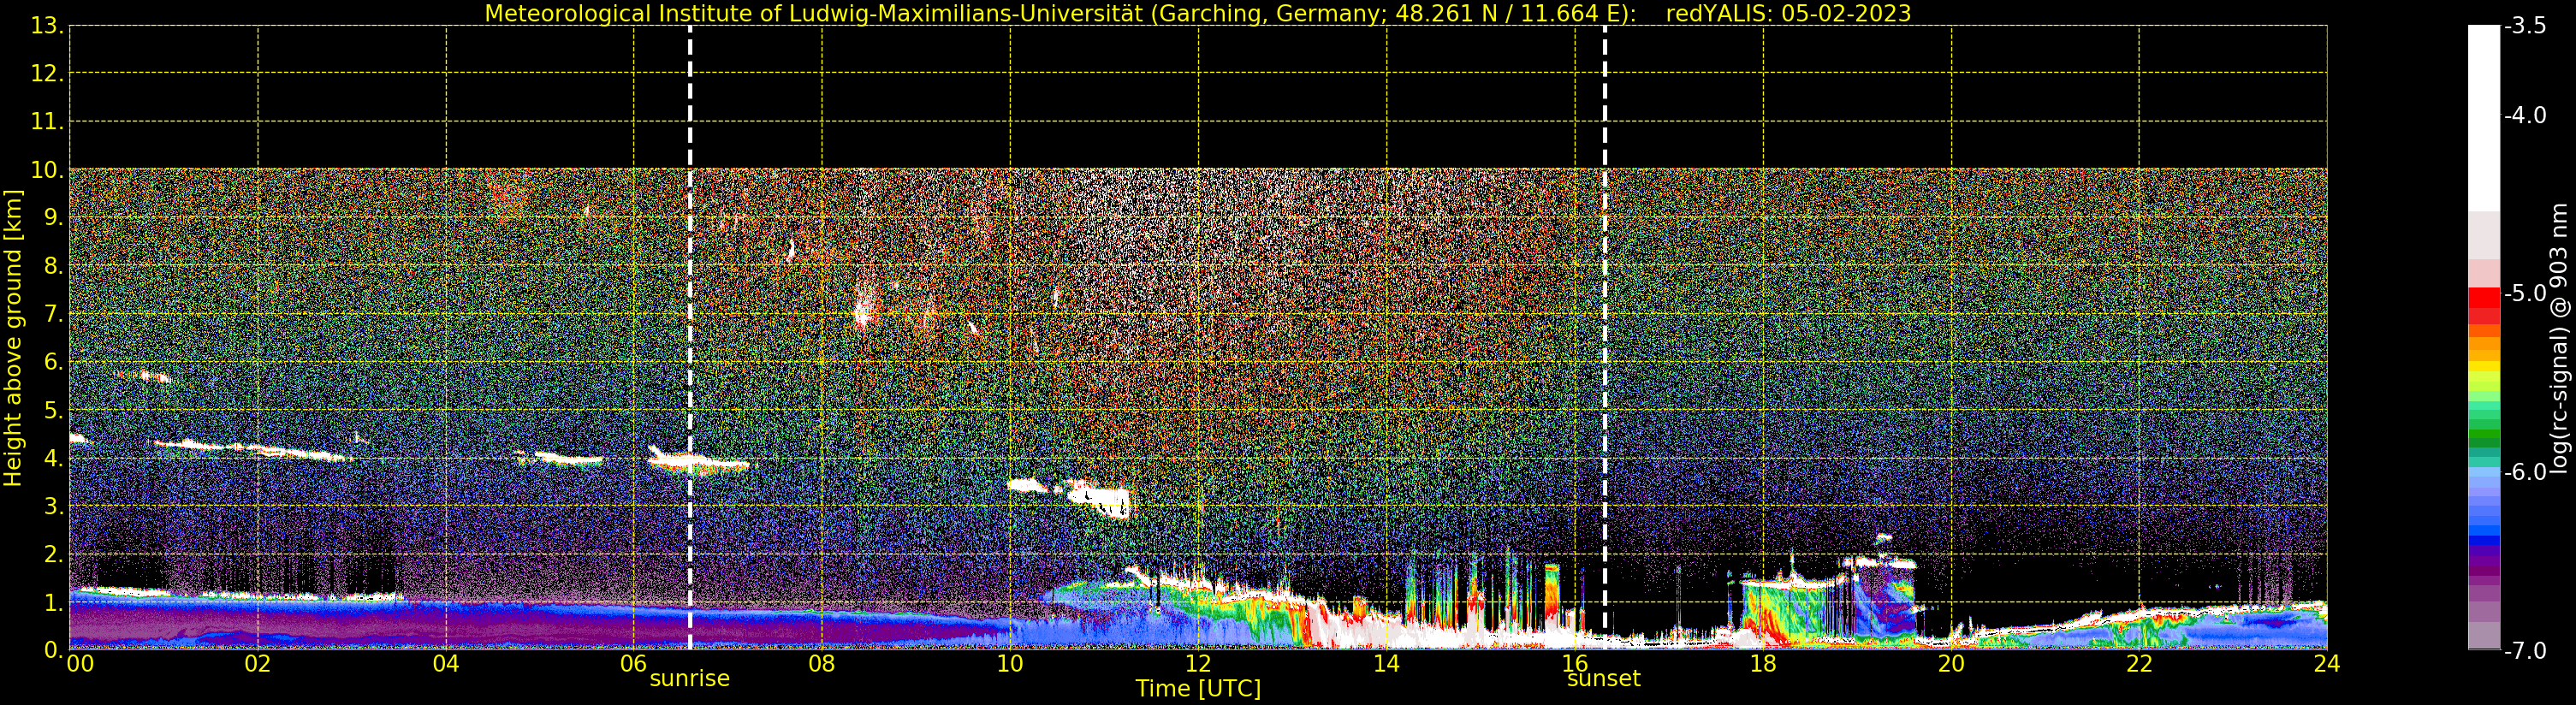
Task: Click the height axis tick label 9
Action: 52,218
